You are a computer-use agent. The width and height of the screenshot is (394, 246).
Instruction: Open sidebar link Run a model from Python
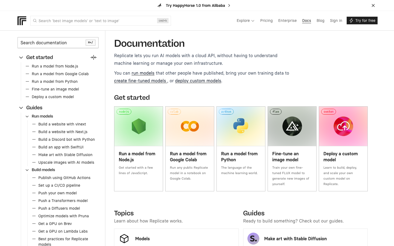(55, 81)
